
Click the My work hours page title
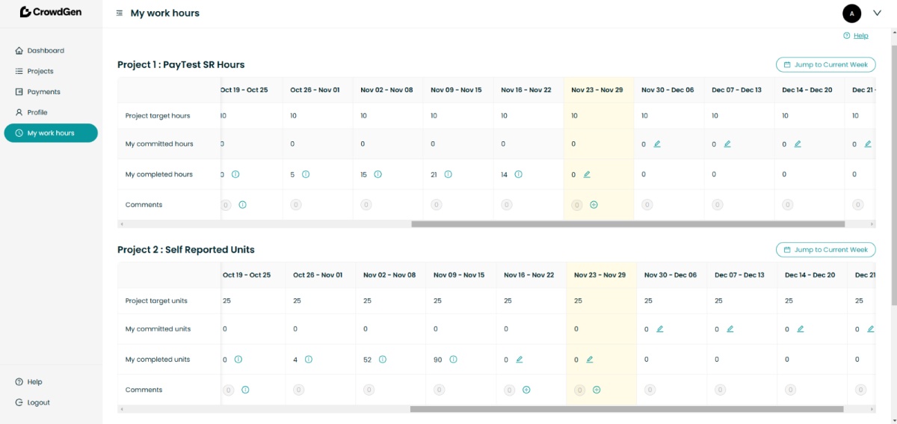click(x=165, y=13)
